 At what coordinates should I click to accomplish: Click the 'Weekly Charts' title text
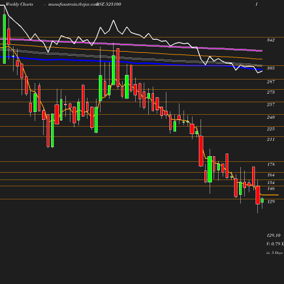click(19, 4)
